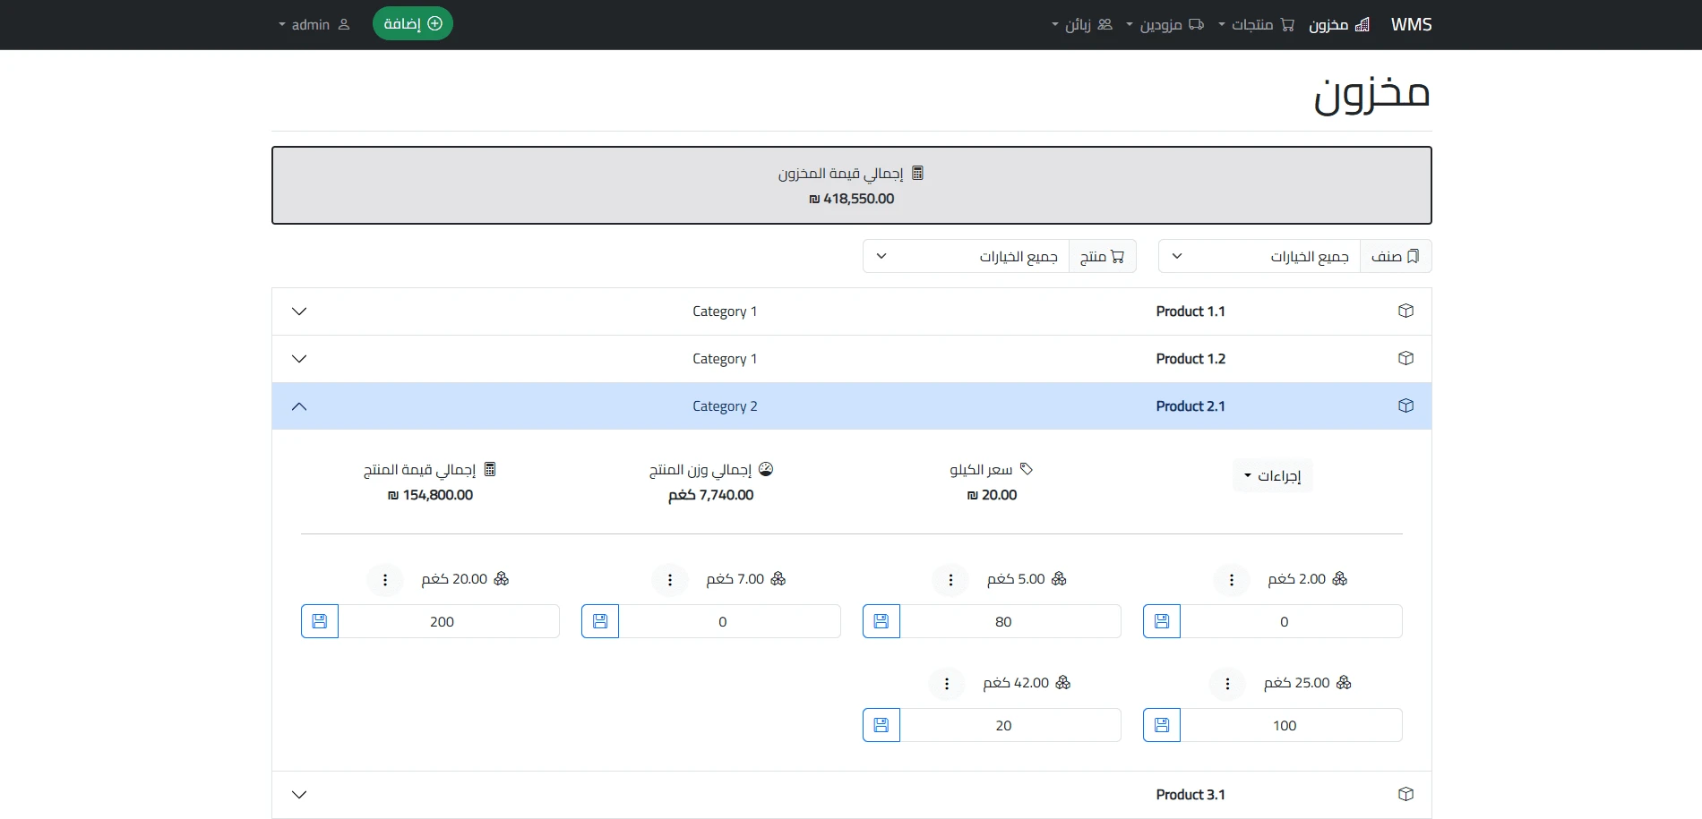Save quantity for the 2.00 kg package

tap(1162, 621)
